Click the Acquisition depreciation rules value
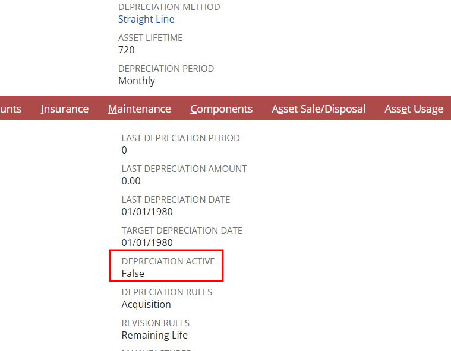The image size is (451, 351). (146, 304)
